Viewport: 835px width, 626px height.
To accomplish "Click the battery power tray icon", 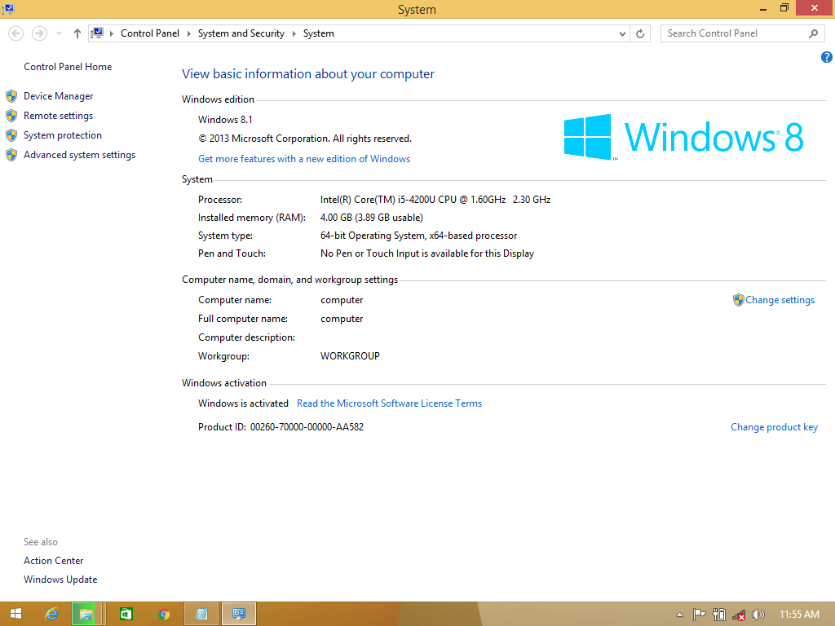I will pyautogui.click(x=718, y=615).
